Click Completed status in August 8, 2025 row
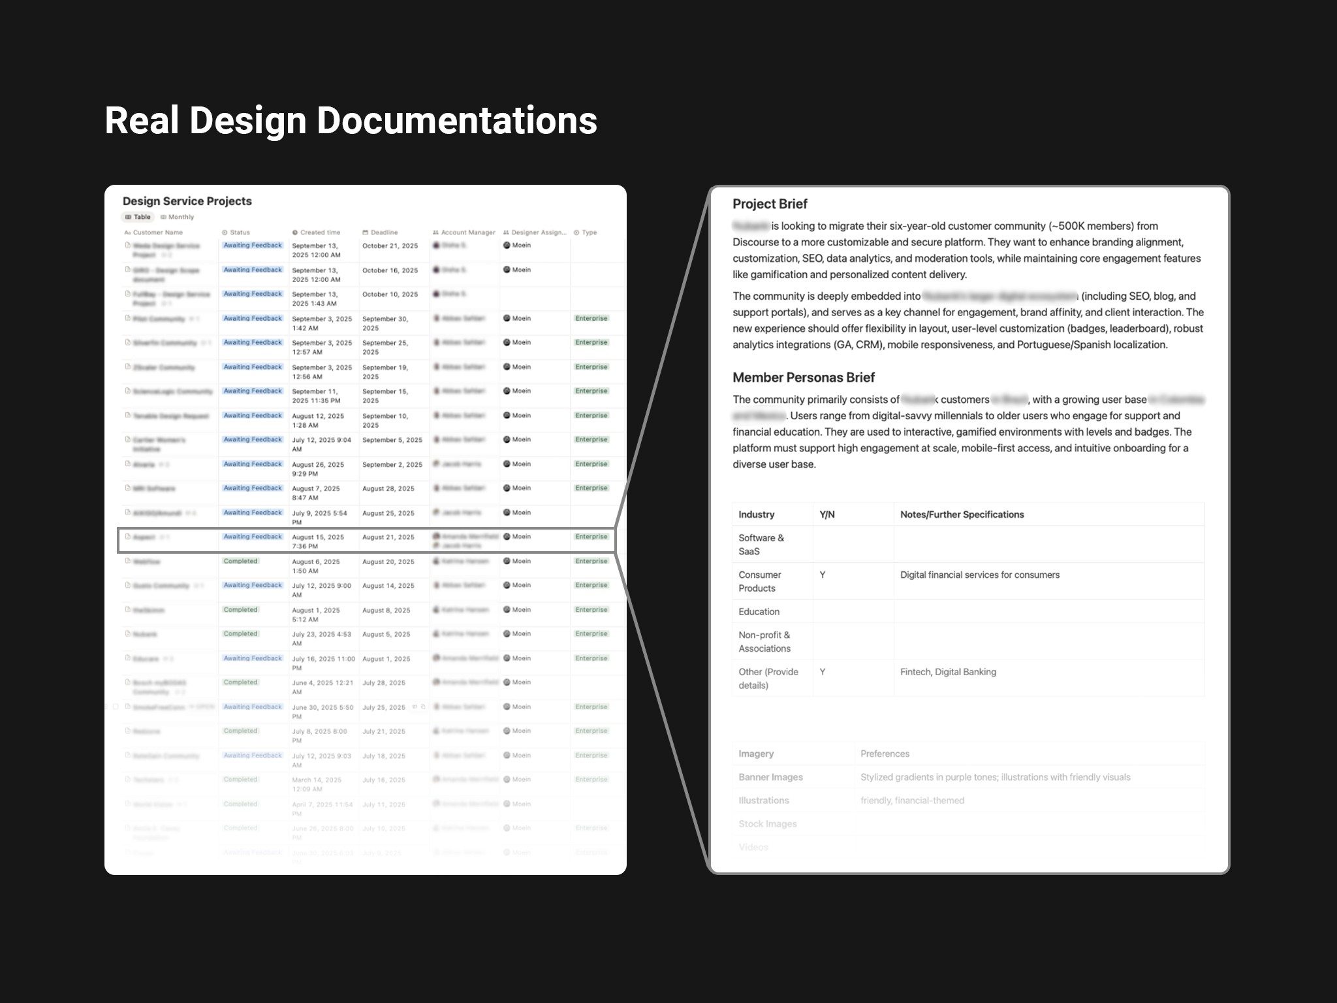 click(240, 610)
